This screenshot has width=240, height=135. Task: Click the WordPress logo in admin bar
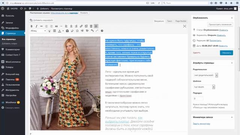[3, 9]
